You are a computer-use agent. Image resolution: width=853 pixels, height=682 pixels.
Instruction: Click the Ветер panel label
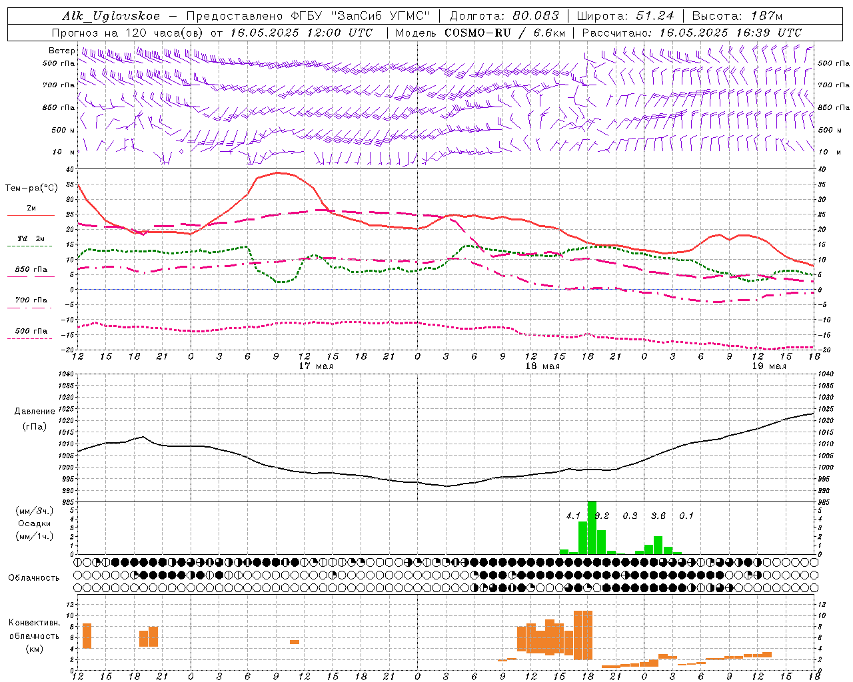pos(61,51)
